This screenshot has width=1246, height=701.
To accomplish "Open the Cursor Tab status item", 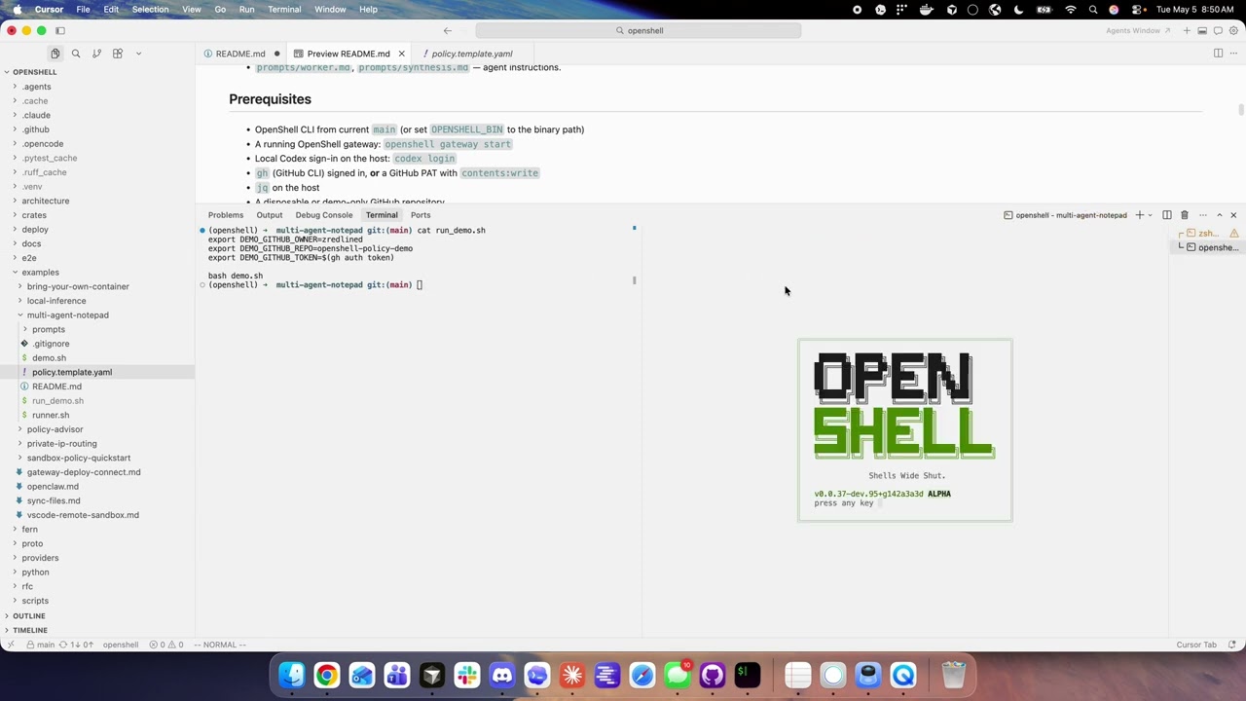I will coord(1196,645).
